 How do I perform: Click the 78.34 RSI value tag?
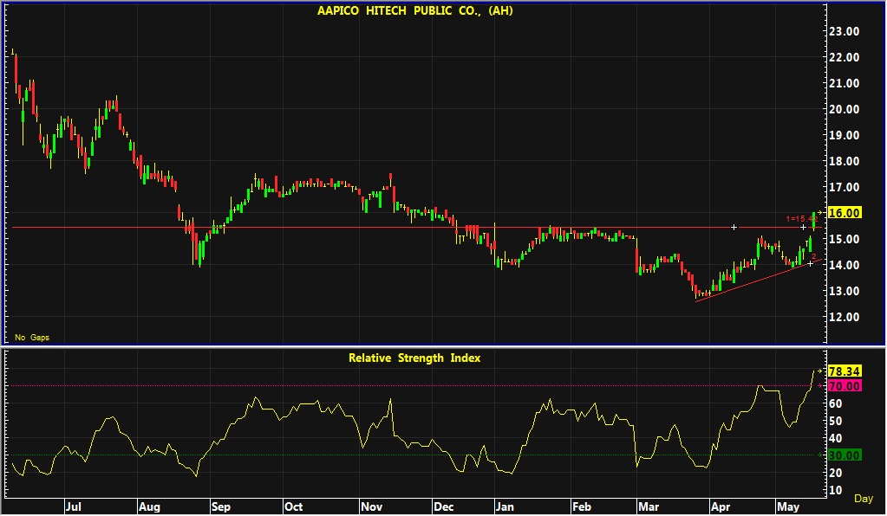(x=844, y=371)
